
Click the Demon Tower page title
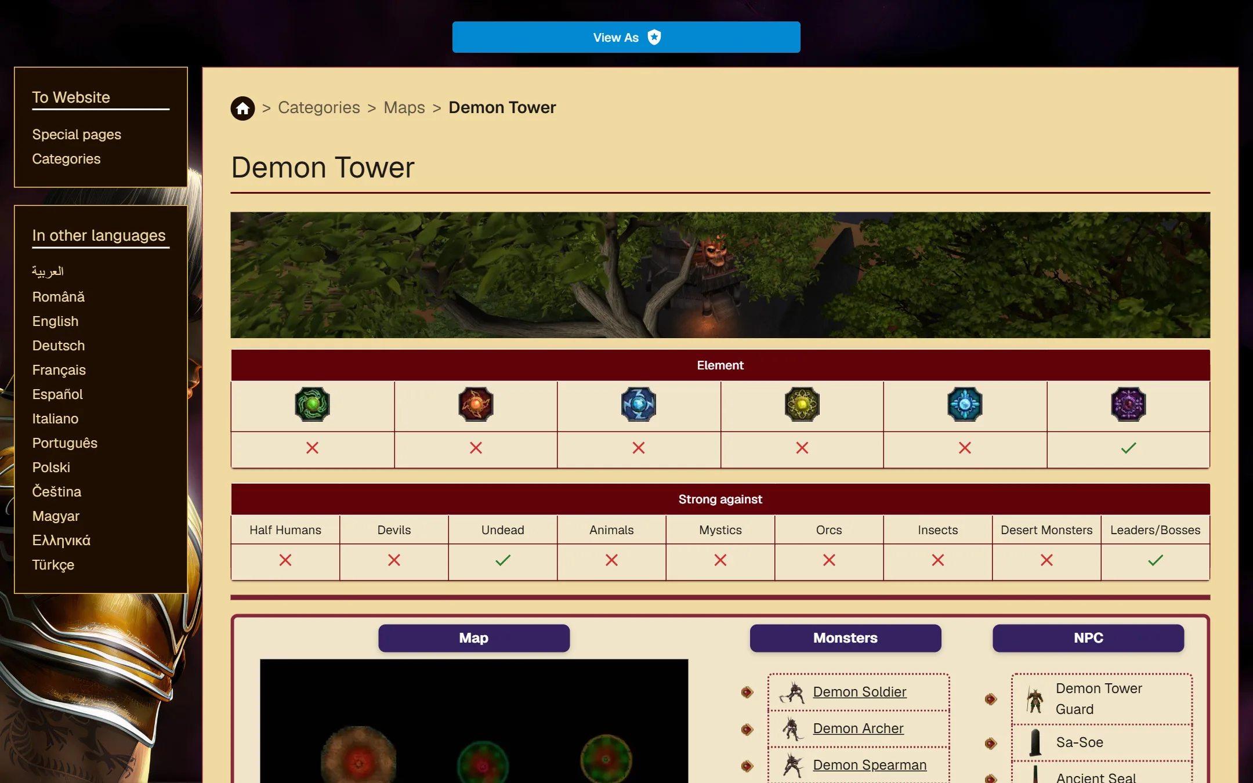coord(323,168)
